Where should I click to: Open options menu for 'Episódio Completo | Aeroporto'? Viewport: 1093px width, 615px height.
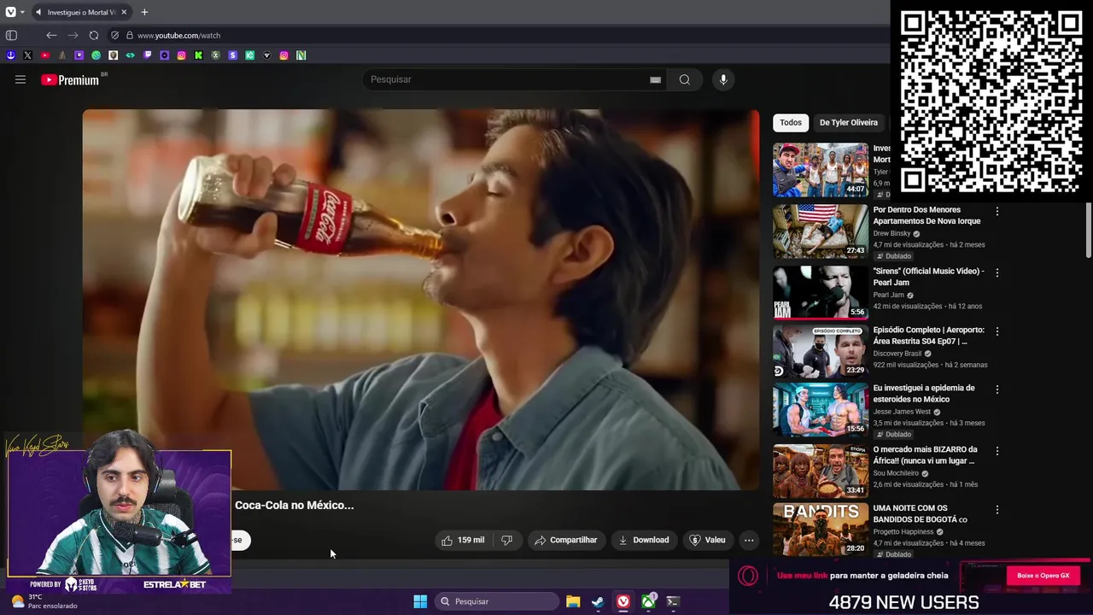click(997, 331)
